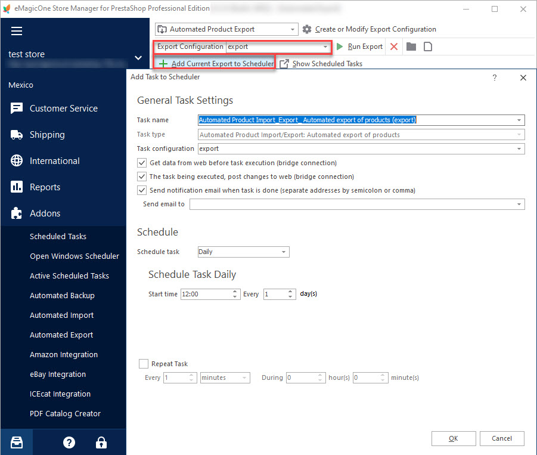This screenshot has height=455, width=537.
Task: Select Active Scheduled Tasks submenu item
Action: click(69, 276)
